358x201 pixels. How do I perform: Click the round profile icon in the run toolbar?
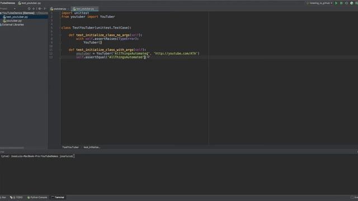click(x=352, y=3)
